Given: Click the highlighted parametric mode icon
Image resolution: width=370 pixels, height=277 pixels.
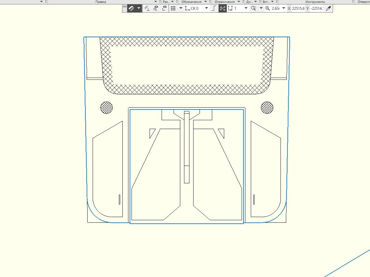Looking at the screenshot, I should pos(222,9).
